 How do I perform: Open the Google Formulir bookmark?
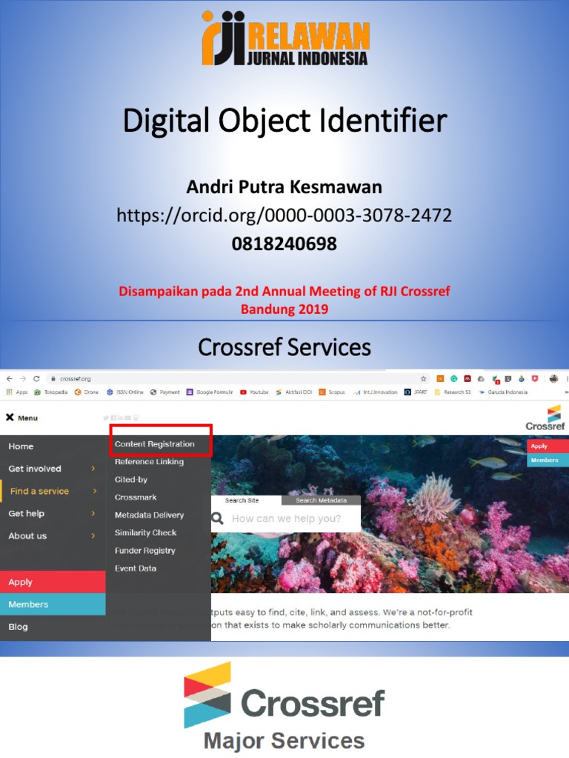click(x=210, y=392)
